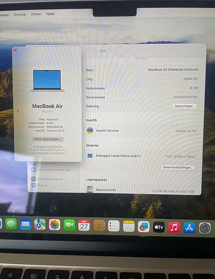Select Skrivebord & Dock in sidebar
The image size is (215, 279).
point(48,179)
